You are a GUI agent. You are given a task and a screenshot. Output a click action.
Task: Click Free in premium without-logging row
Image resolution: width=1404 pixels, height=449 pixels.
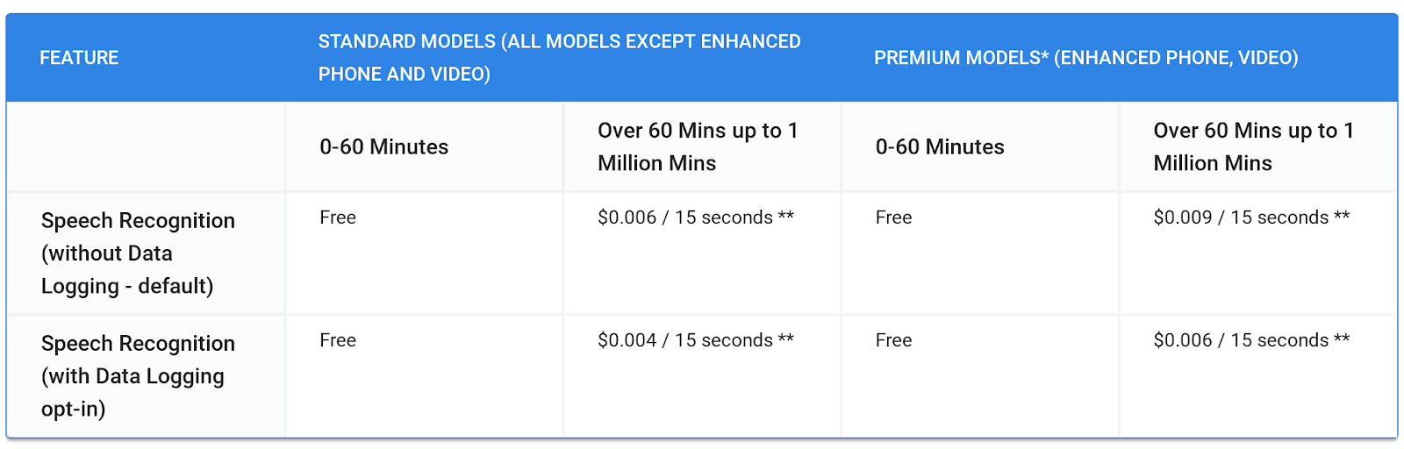tap(893, 217)
